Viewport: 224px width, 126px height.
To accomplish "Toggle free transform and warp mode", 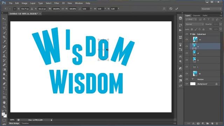I will (x=164, y=9).
